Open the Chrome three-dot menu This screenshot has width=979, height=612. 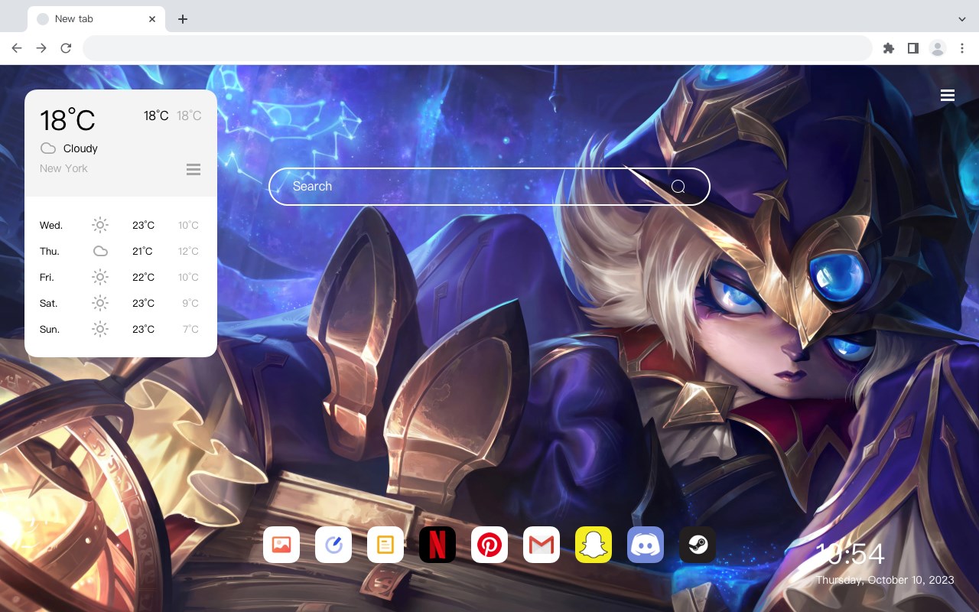pyautogui.click(x=962, y=48)
